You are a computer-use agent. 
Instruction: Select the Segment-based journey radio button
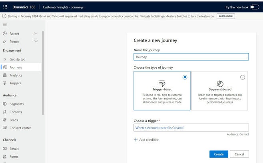coord(242,77)
